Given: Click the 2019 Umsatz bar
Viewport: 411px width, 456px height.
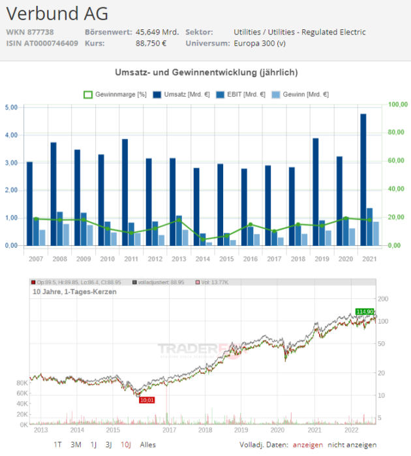Looking at the screenshot, I should point(316,192).
